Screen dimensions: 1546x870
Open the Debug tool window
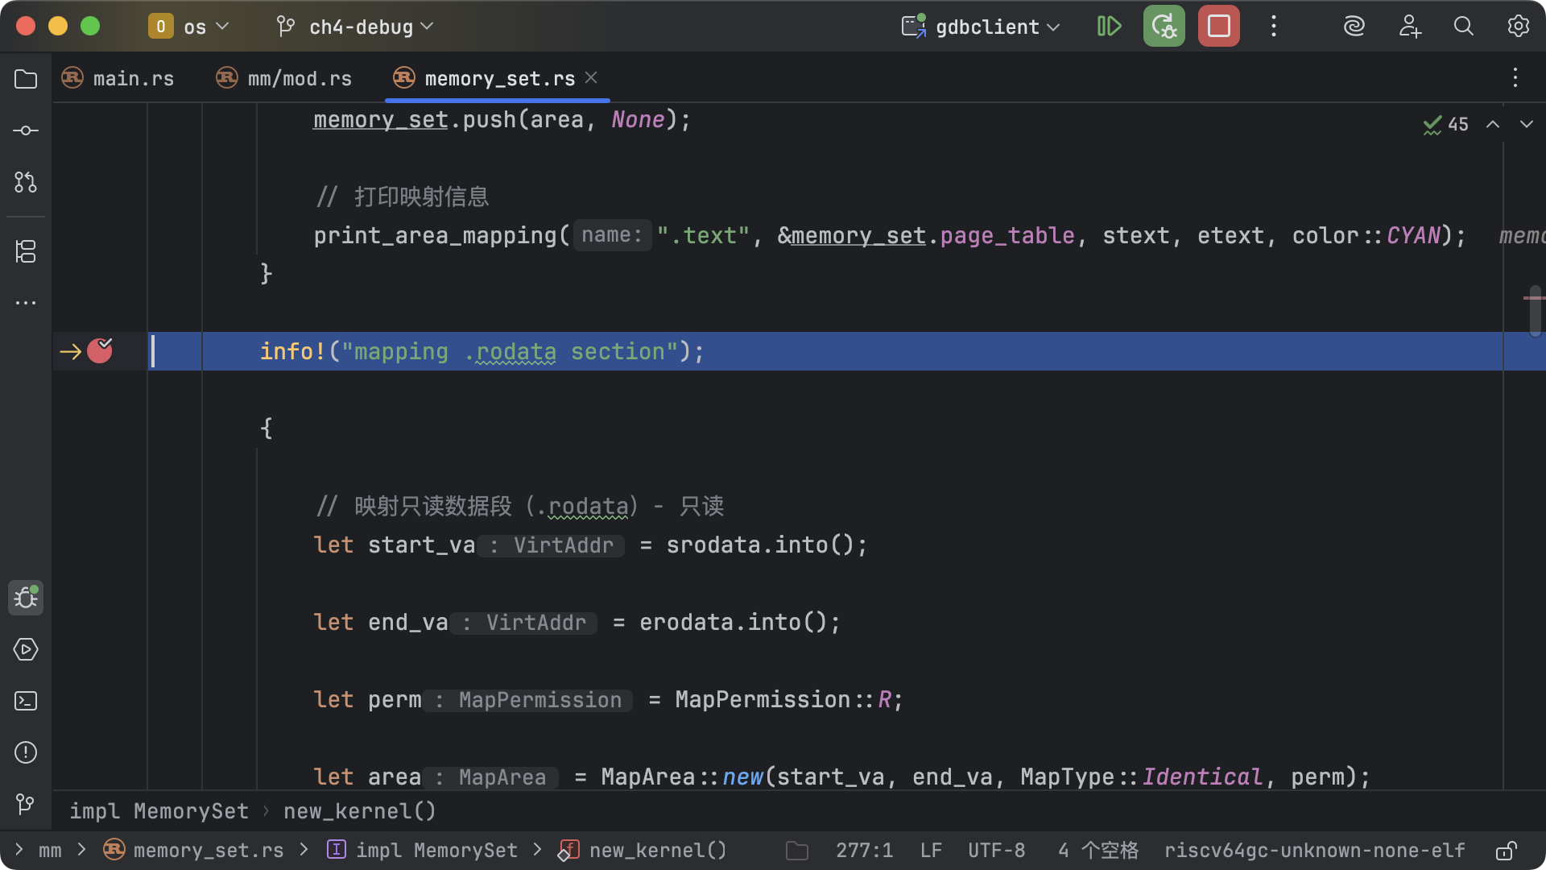26,598
